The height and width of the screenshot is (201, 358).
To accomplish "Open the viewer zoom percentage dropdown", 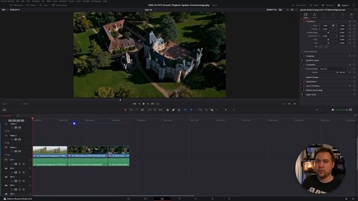I will (x=4, y=10).
